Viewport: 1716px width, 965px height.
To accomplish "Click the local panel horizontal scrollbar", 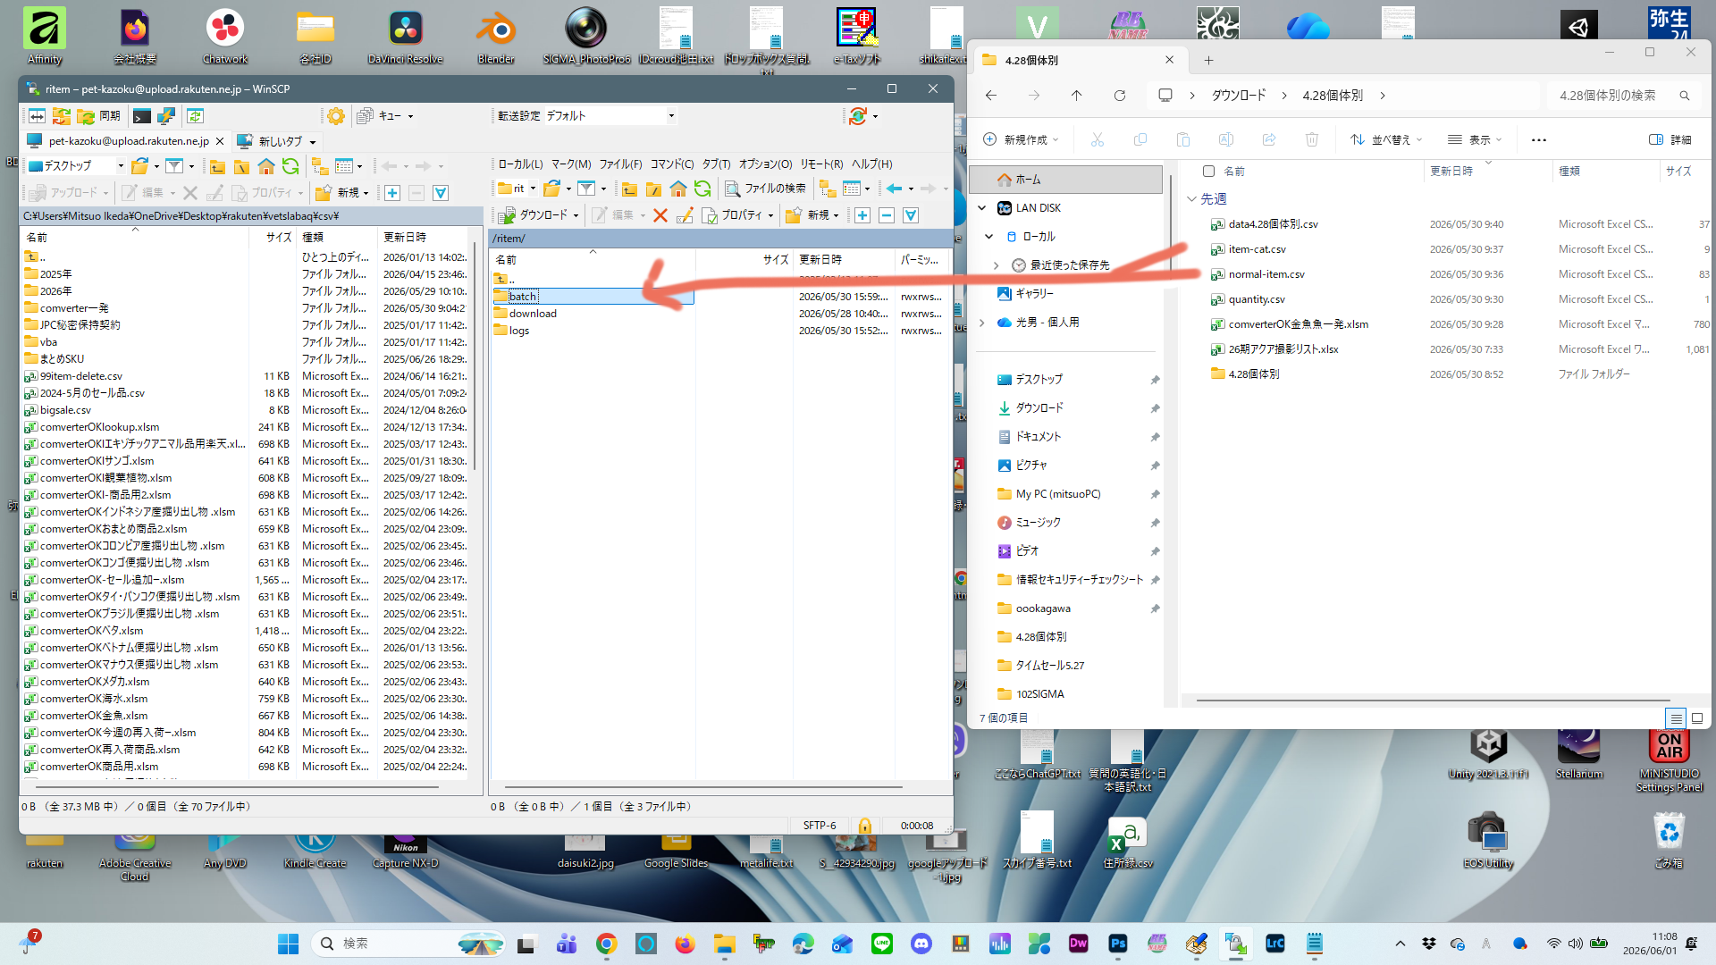I will click(x=237, y=787).
